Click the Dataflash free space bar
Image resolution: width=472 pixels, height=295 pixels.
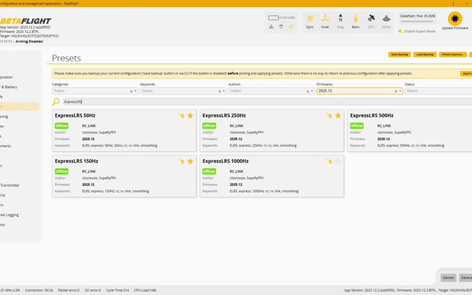tap(416, 22)
